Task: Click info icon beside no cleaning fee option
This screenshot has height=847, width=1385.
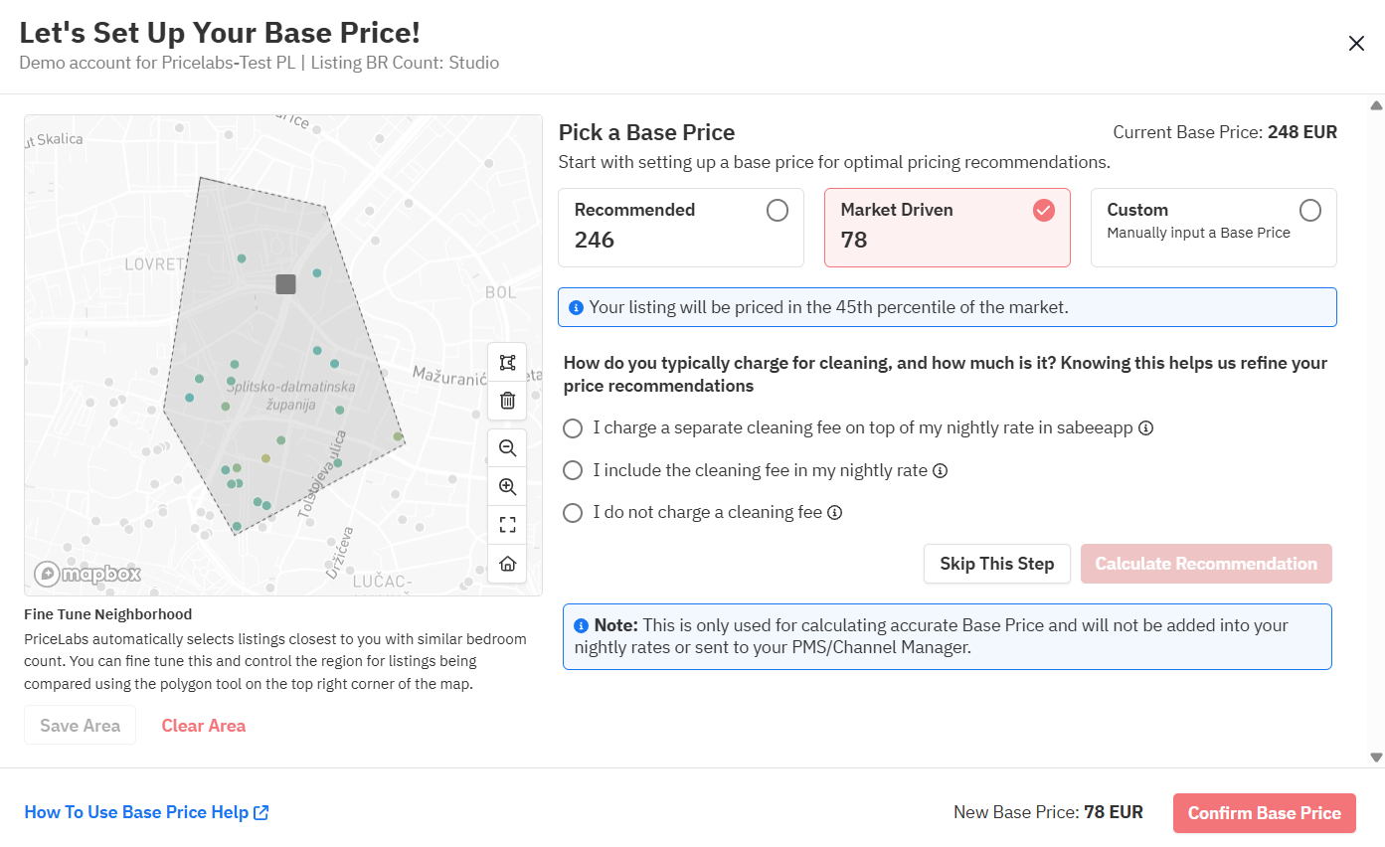Action: coord(835,513)
